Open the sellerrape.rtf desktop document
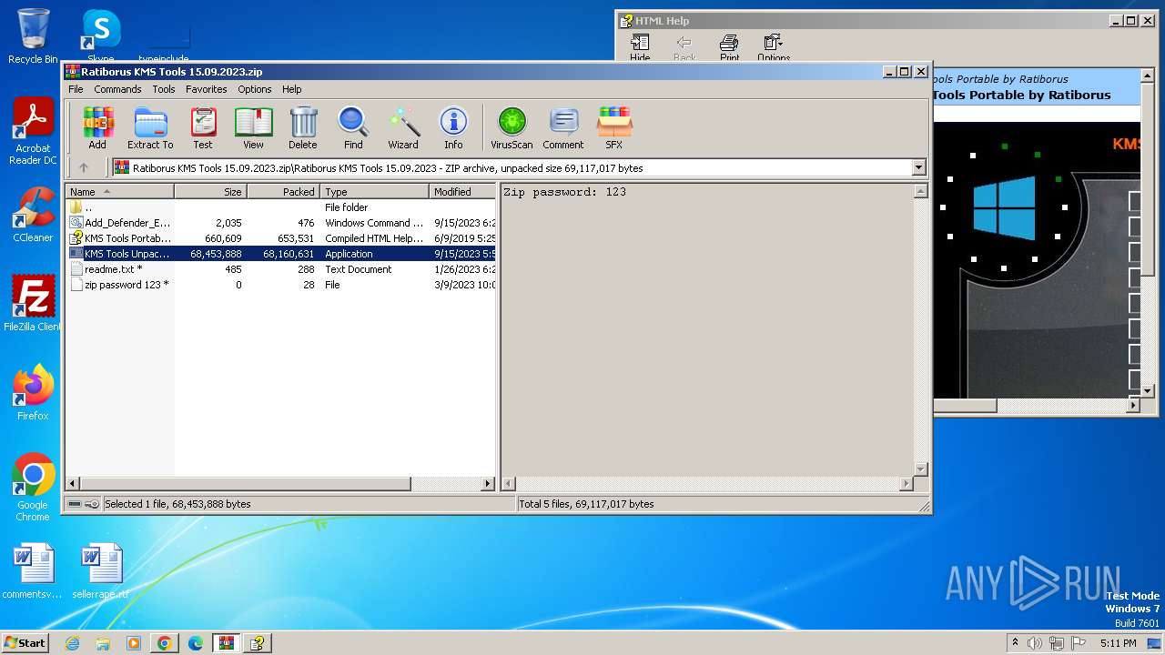 [x=101, y=571]
